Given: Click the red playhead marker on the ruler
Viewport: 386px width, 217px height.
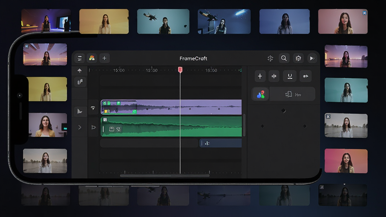Looking at the screenshot, I should (180, 70).
